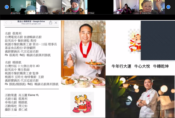Image resolution: width=175 pixels, height=118 pixels.
Task: Click muted mic icon beside Ivy Cheng
Action: tap(12, 13)
